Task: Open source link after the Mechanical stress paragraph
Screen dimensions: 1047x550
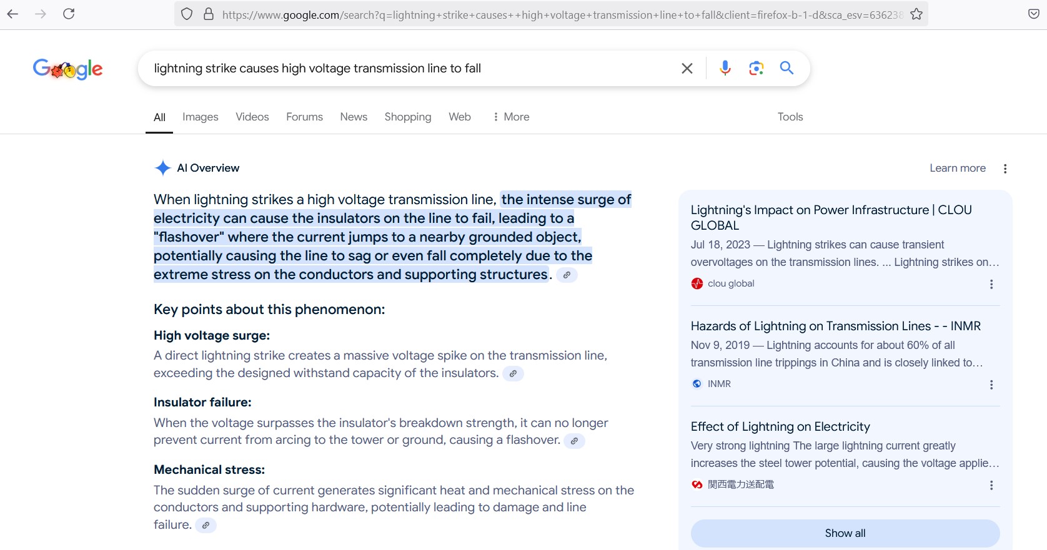Action: (x=206, y=526)
